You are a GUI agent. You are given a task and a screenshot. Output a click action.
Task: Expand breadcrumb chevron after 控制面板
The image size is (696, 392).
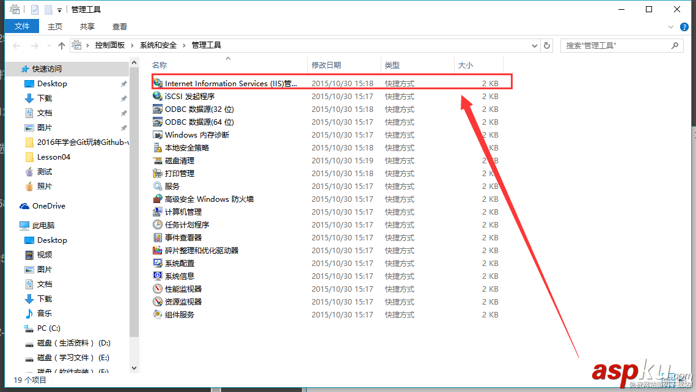click(132, 45)
